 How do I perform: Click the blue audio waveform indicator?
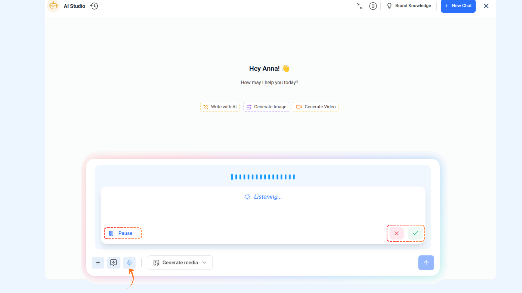point(263,177)
